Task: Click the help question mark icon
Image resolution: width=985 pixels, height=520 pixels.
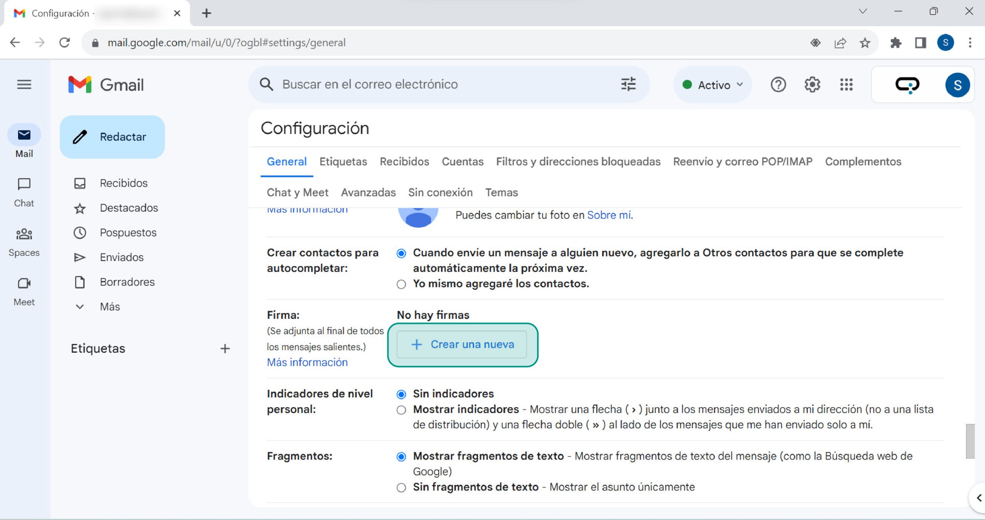Action: pos(778,85)
